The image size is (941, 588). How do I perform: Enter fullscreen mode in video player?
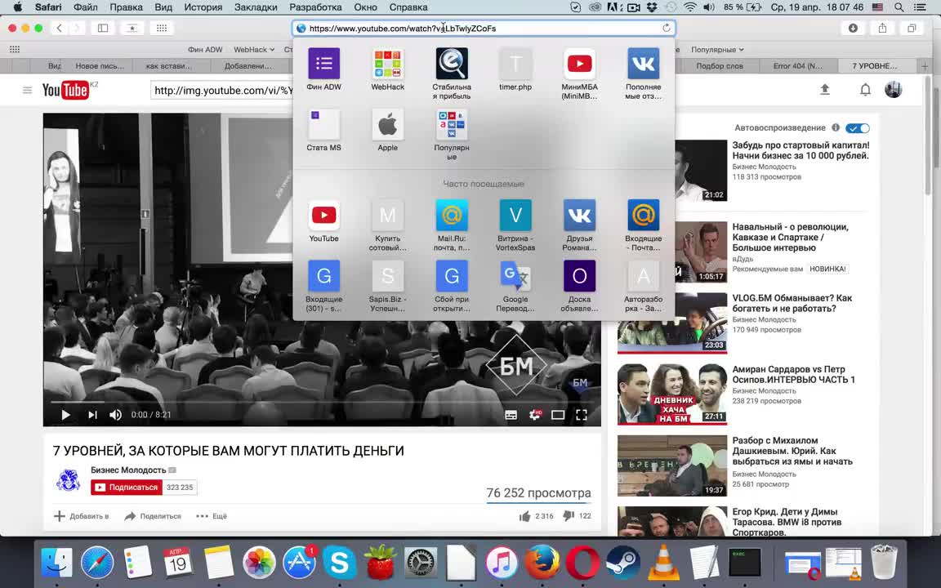582,415
